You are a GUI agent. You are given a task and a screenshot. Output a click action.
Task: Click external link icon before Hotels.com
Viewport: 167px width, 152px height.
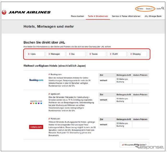tap(49, 119)
